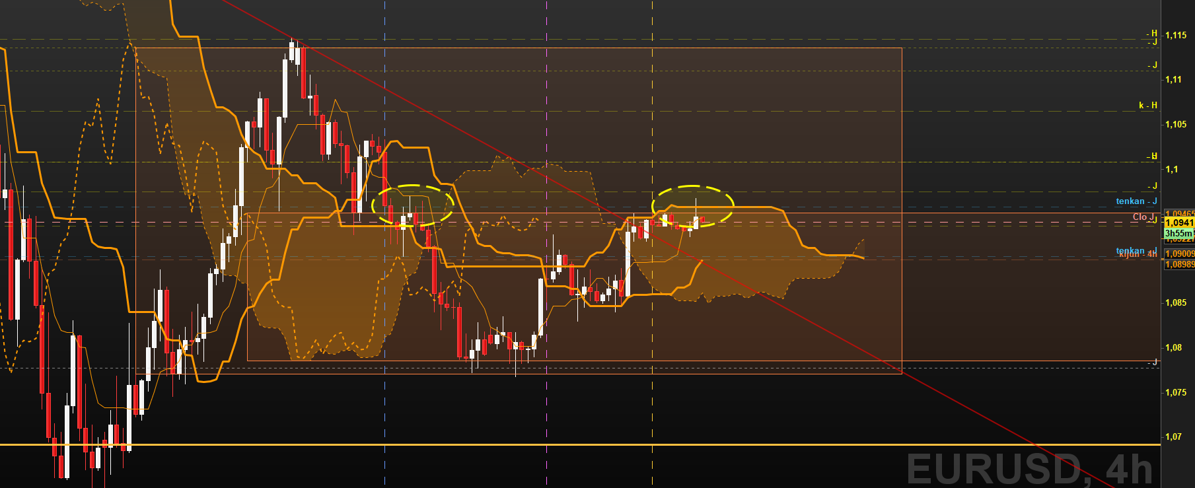Image resolution: width=1195 pixels, height=488 pixels.
Task: Click the 1,1 price axis label
Action: [1171, 169]
